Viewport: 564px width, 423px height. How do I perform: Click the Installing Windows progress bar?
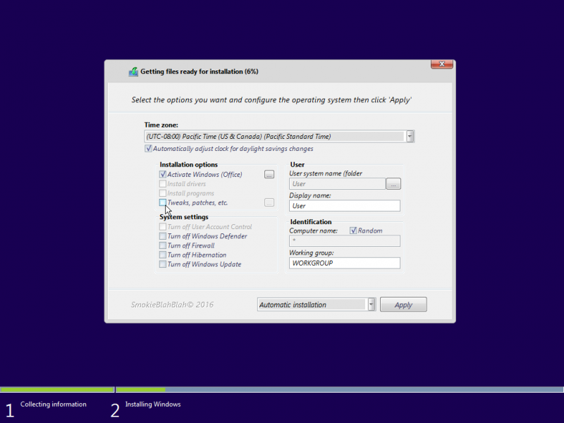point(340,390)
